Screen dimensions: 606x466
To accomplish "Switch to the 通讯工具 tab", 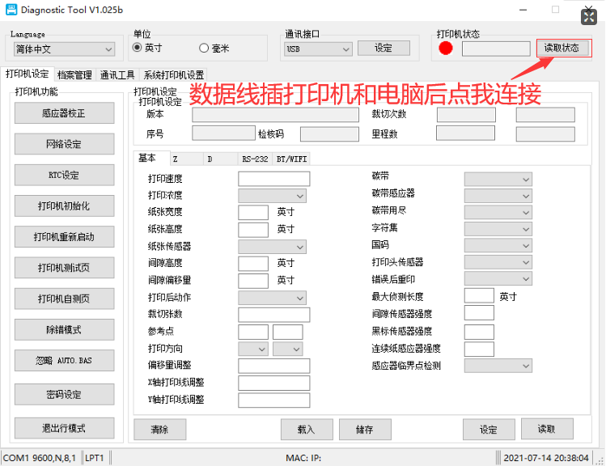I will tap(117, 74).
